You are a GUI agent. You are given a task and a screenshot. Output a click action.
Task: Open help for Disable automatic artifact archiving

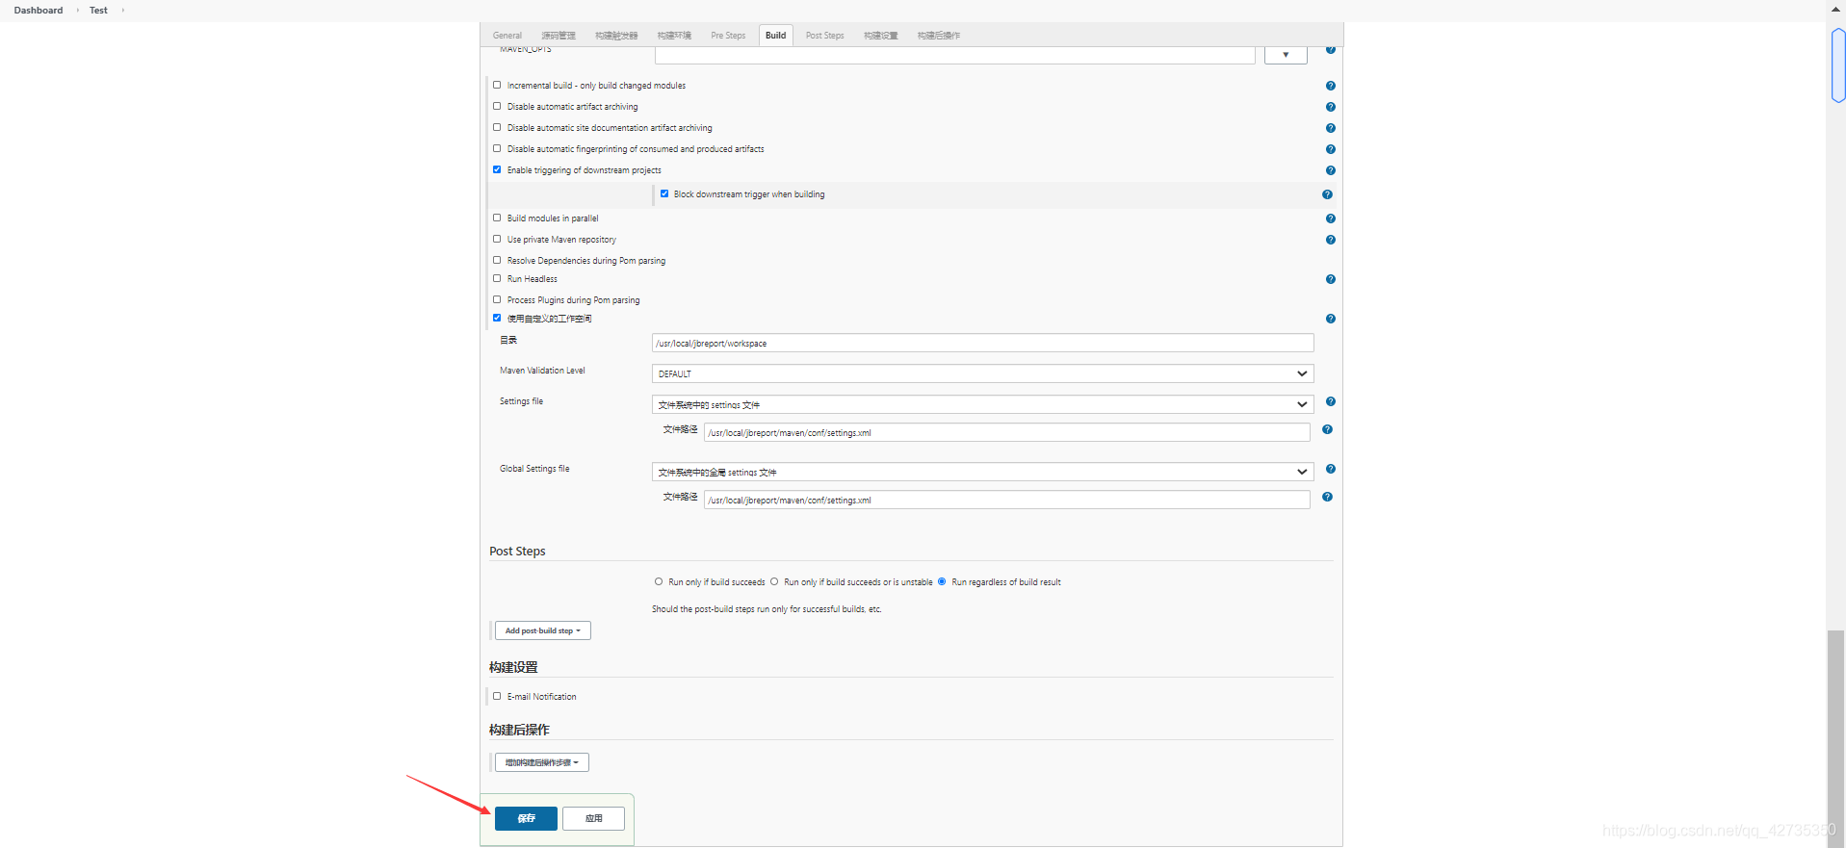coord(1330,107)
